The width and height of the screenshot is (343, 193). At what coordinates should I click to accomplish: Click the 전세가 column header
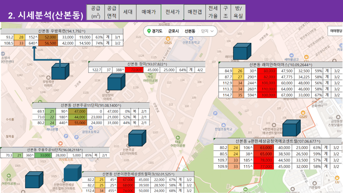172,12
